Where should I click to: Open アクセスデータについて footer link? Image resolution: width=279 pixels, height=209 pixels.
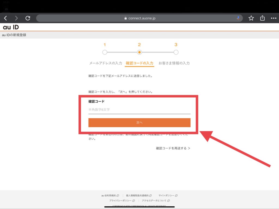pyautogui.click(x=156, y=201)
